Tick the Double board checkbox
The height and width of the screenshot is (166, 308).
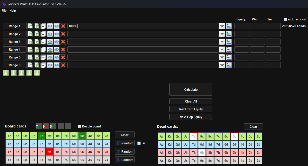point(80,126)
